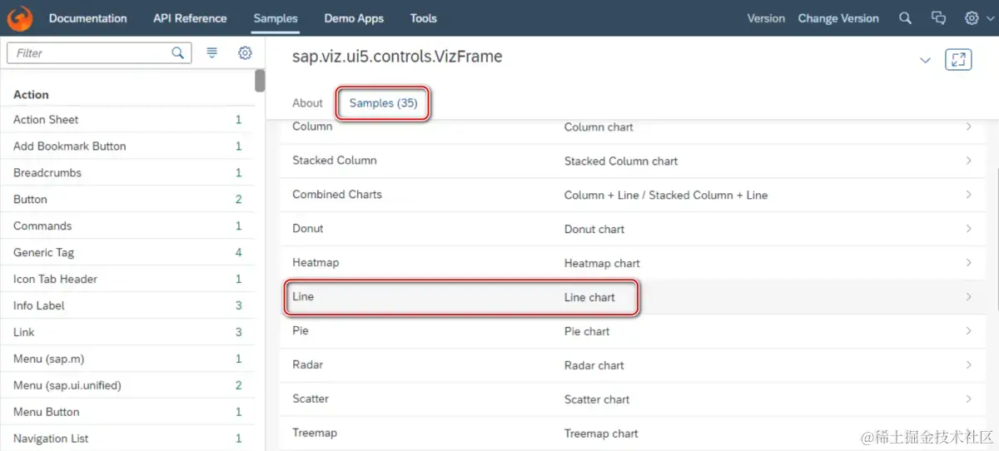Open the search magnifier in header
The image size is (999, 451).
pos(906,18)
